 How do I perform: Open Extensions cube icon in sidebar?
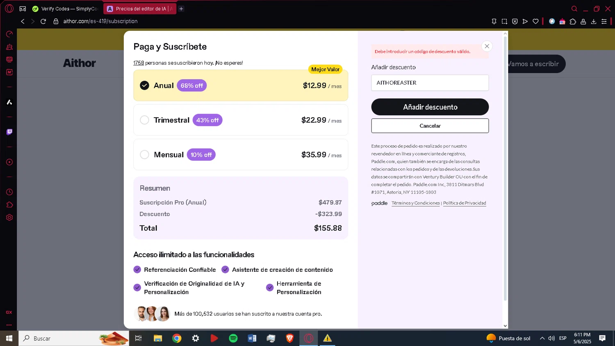(9, 205)
